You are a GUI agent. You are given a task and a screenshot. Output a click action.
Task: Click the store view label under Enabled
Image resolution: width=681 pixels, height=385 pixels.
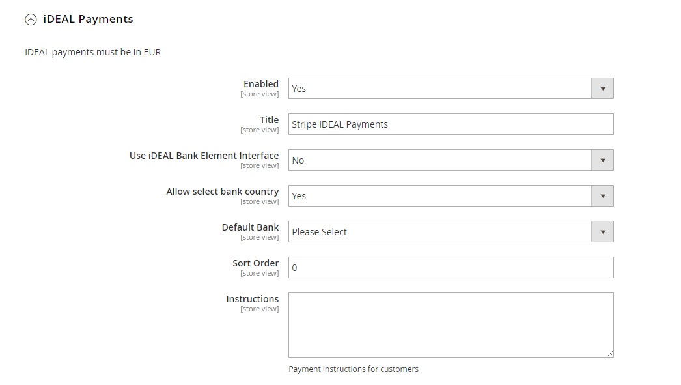point(259,94)
